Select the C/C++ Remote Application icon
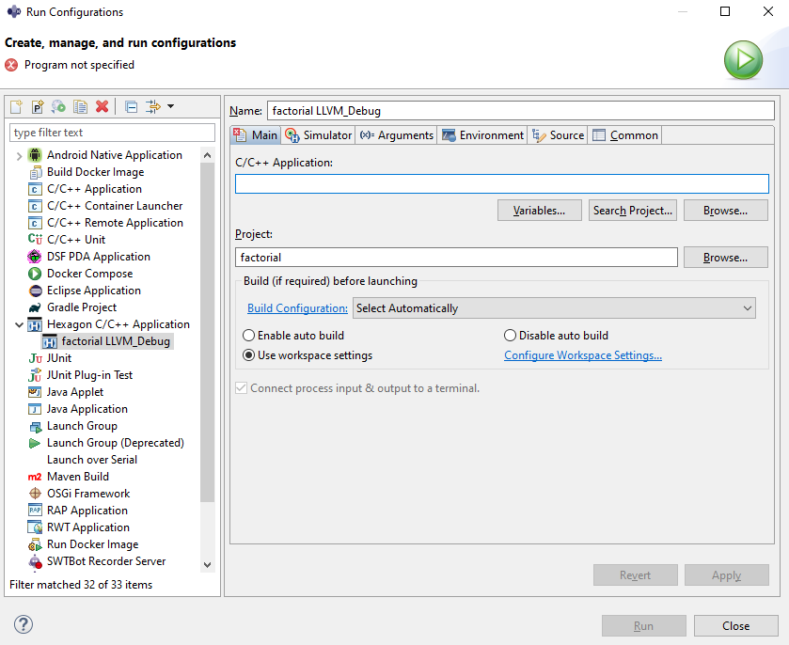Viewport: 789px width, 645px height. click(35, 223)
